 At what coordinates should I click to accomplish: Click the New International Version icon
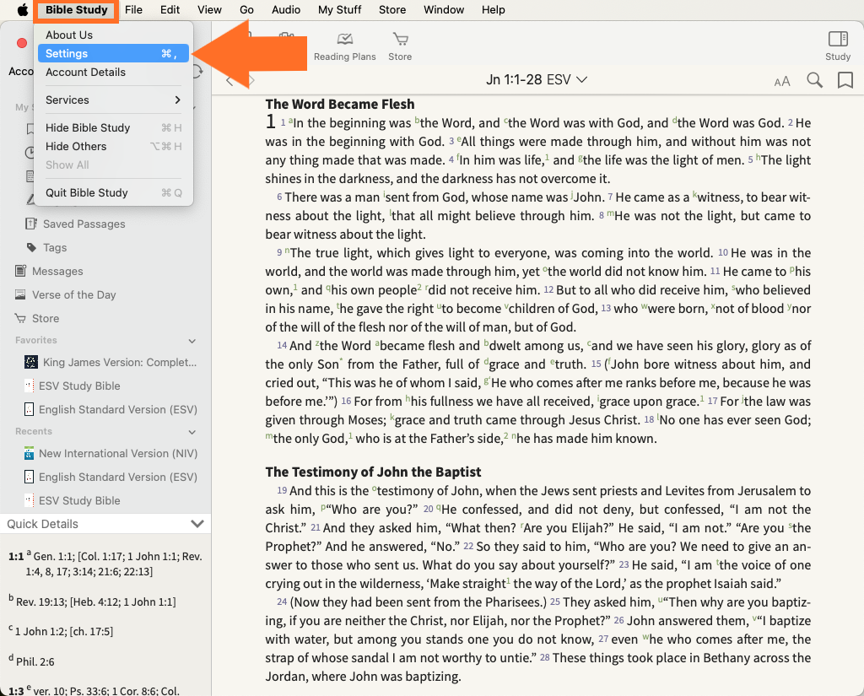30,454
